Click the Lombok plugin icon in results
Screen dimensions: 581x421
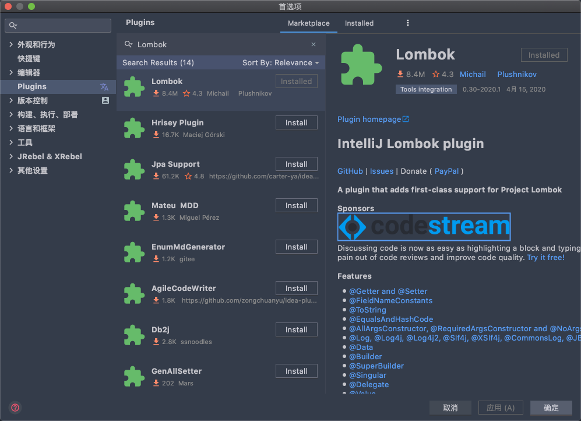click(x=134, y=87)
